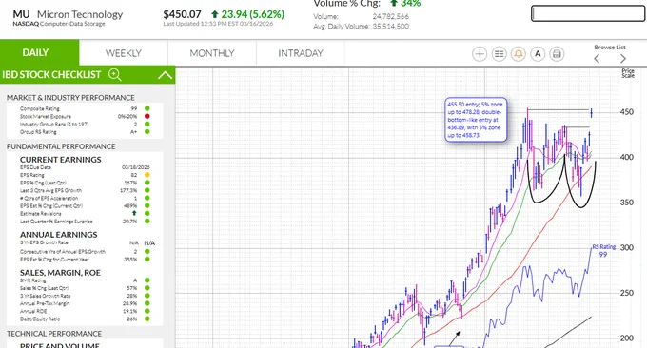Click the Fundamental Performance heading
Image resolution: width=647 pixels, height=348 pixels.
61,146
